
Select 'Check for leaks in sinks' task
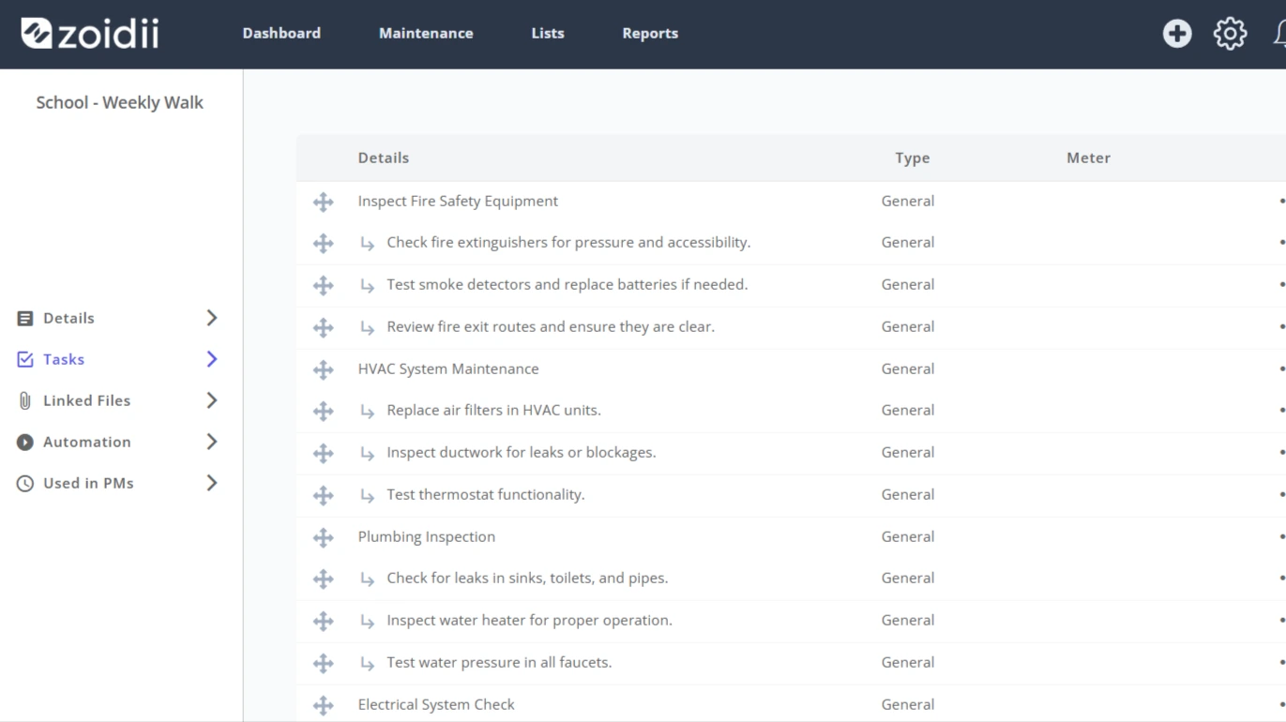527,578
